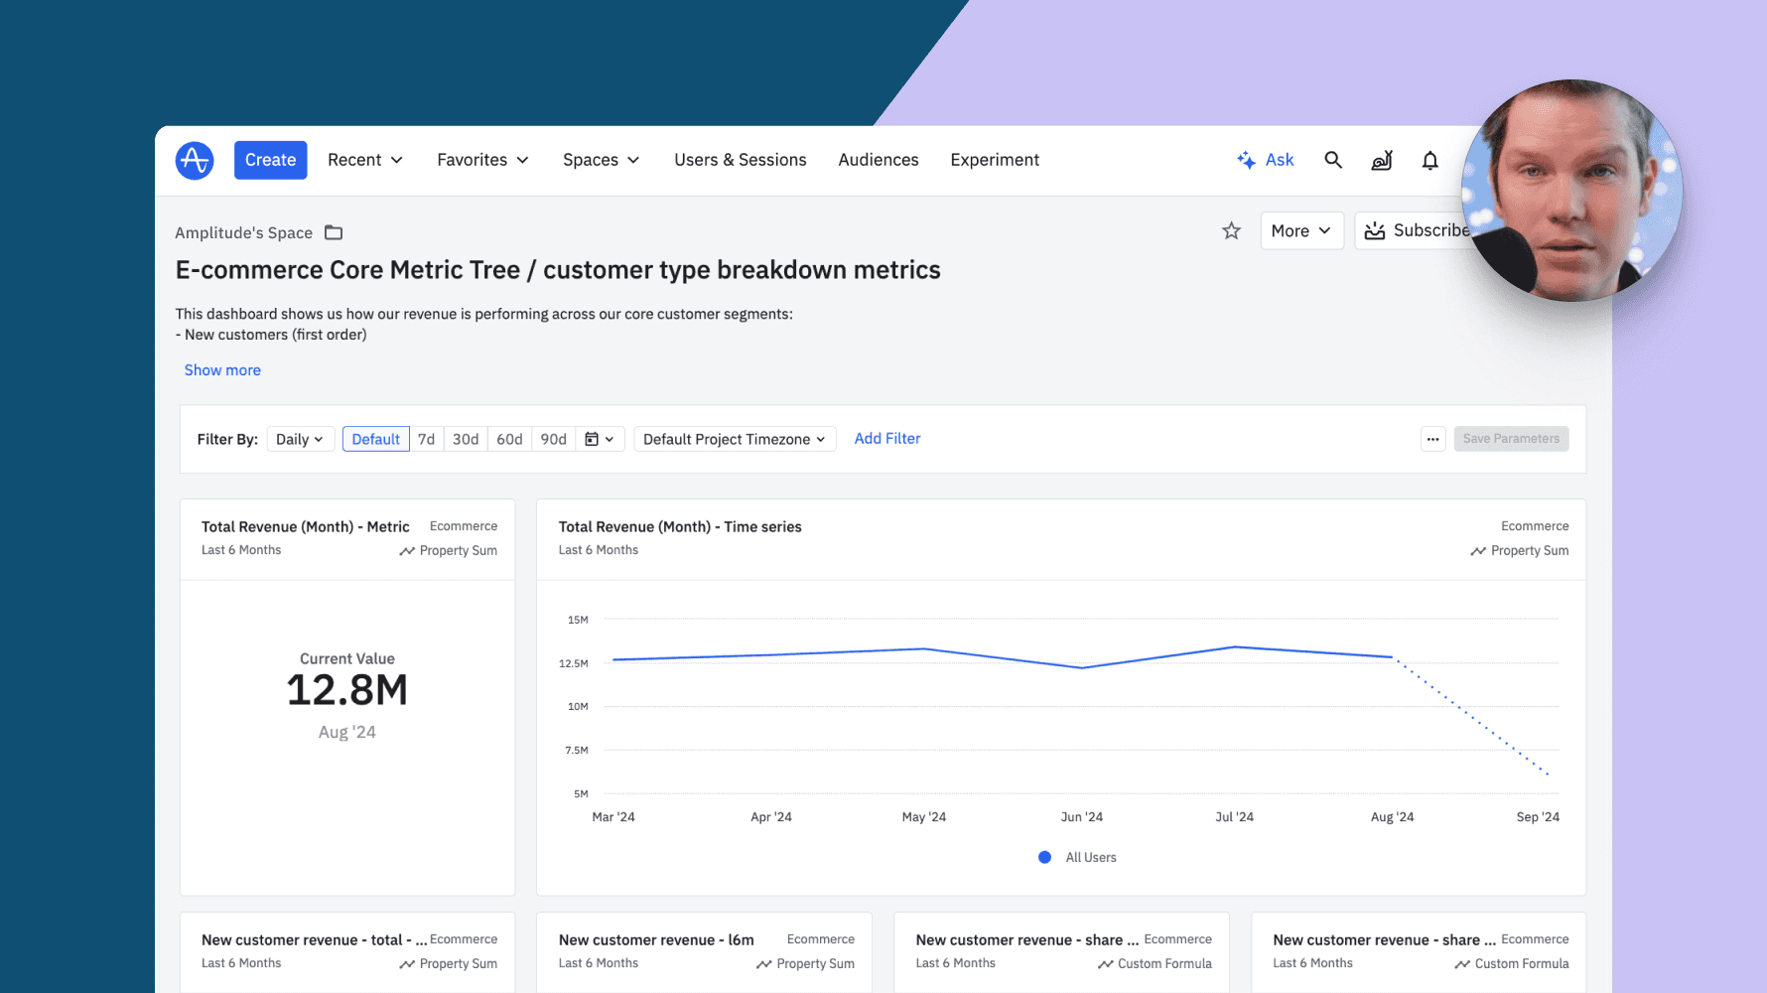Image resolution: width=1767 pixels, height=993 pixels.
Task: Open the notifications bell icon
Action: tap(1429, 160)
